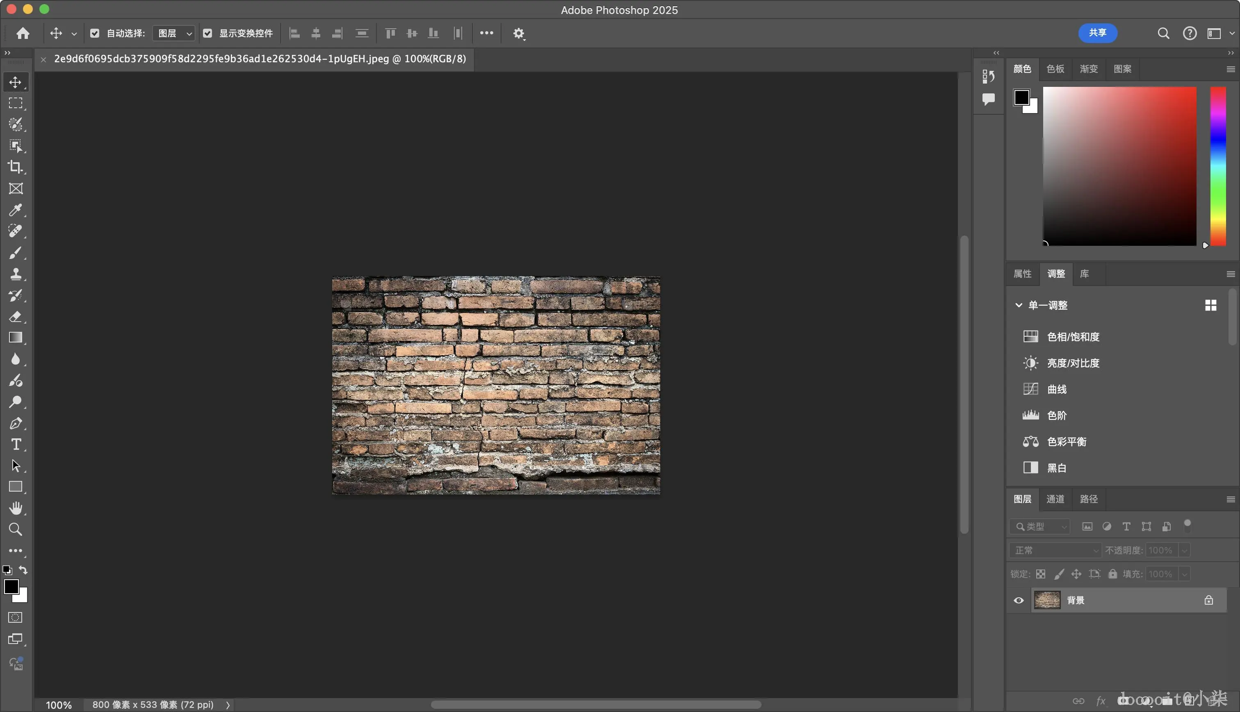Click the vertical hue spectrum slider
This screenshot has height=712, width=1240.
pos(1218,166)
